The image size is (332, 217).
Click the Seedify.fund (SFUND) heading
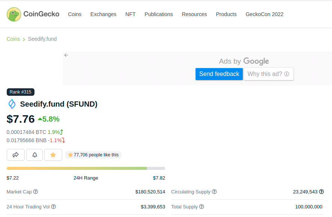pyautogui.click(x=59, y=104)
